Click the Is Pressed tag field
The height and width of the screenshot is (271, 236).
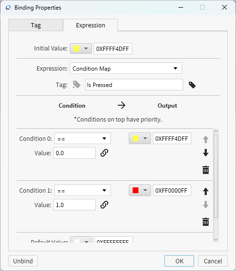tap(134, 85)
